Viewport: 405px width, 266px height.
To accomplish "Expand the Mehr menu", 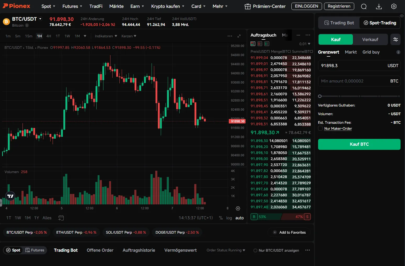I will [x=220, y=6].
